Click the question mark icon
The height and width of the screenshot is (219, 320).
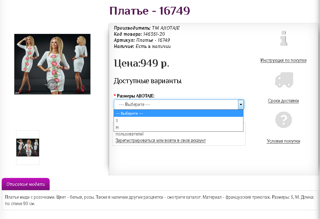click(284, 120)
